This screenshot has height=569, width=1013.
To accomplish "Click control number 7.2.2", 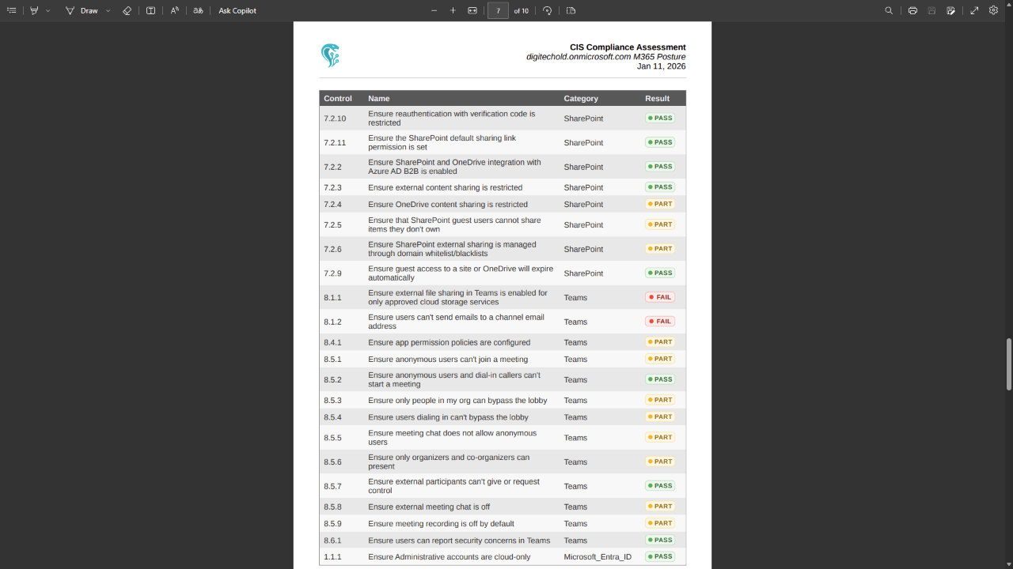I will (x=332, y=168).
